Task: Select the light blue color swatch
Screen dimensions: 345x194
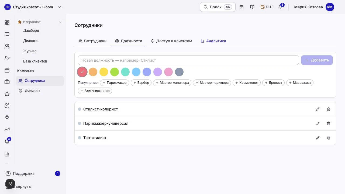Action: click(x=136, y=72)
